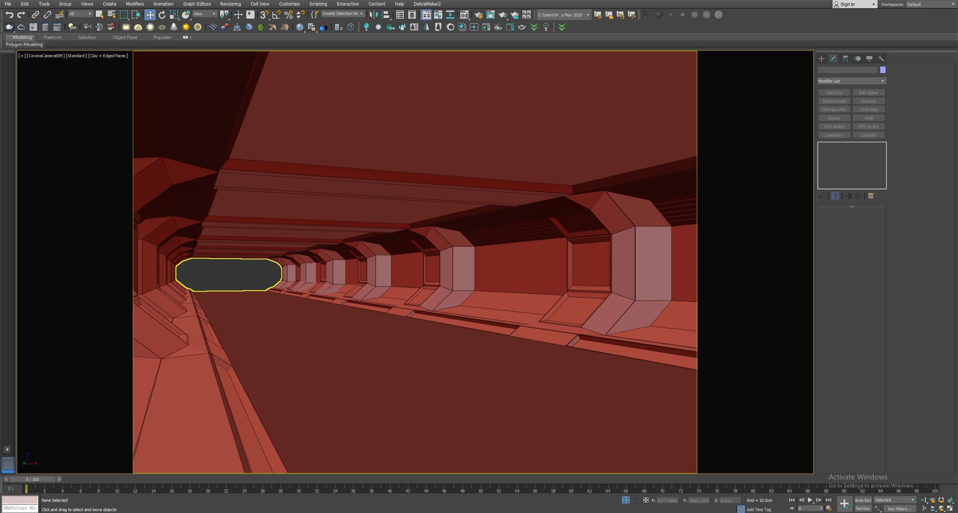The height and width of the screenshot is (513, 958).
Task: Switch to the Freeform ribbon tab
Action: [52, 37]
